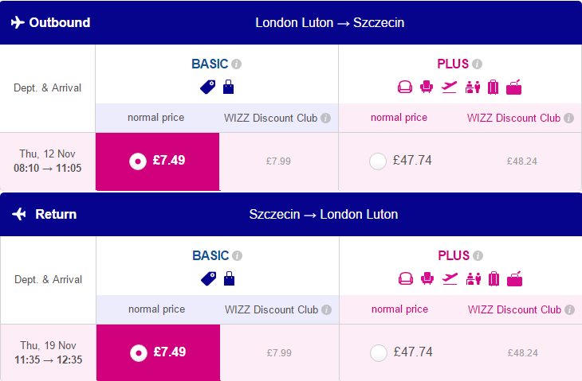Click outbound Thu, 12 Nov flight time cell

48,161
